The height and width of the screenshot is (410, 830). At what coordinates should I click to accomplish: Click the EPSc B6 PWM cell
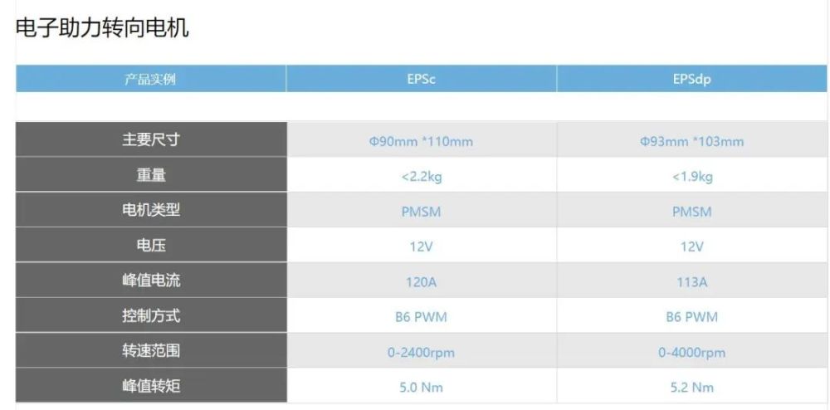tap(422, 317)
